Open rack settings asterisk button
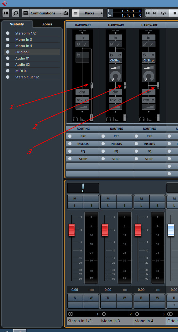 (102, 13)
